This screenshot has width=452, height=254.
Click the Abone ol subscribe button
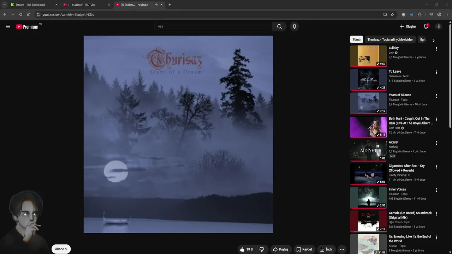tap(61, 249)
